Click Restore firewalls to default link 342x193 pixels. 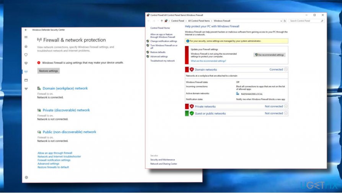pos(53,167)
